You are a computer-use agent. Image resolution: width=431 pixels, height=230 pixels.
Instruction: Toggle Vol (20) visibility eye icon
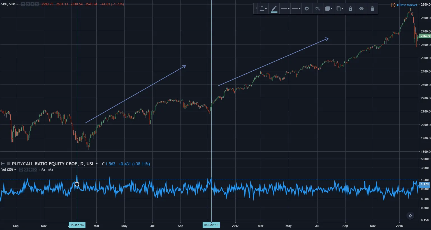tap(21, 170)
